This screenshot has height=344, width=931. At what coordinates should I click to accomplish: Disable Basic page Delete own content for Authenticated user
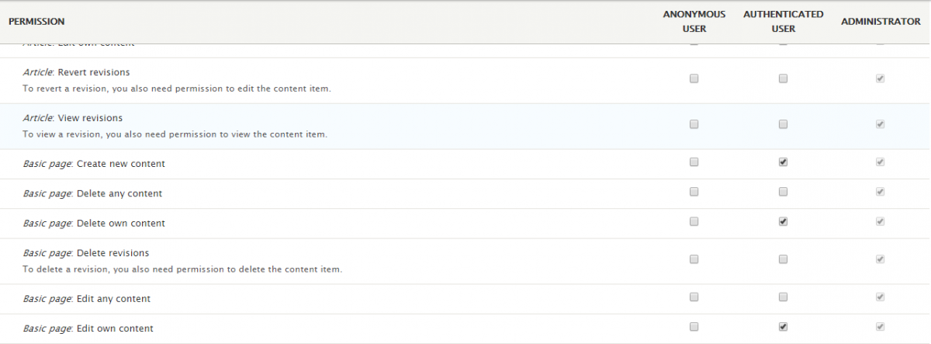click(784, 221)
